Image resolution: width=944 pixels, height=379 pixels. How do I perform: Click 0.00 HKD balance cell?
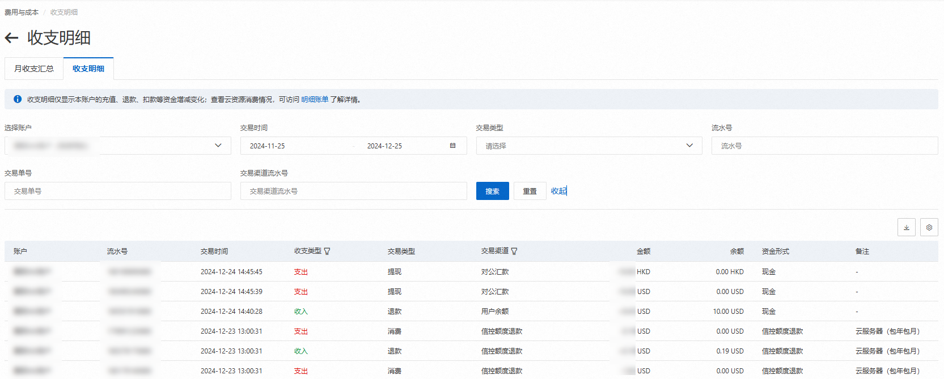(730, 271)
